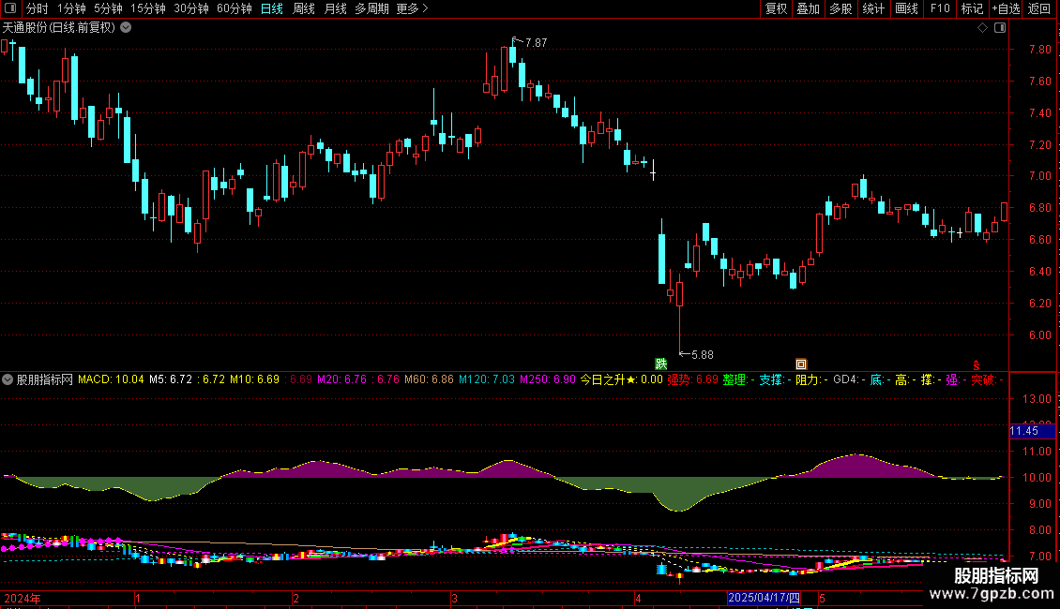Toggle the side panel icon at top-left
The height and width of the screenshot is (609, 1060).
[10, 8]
